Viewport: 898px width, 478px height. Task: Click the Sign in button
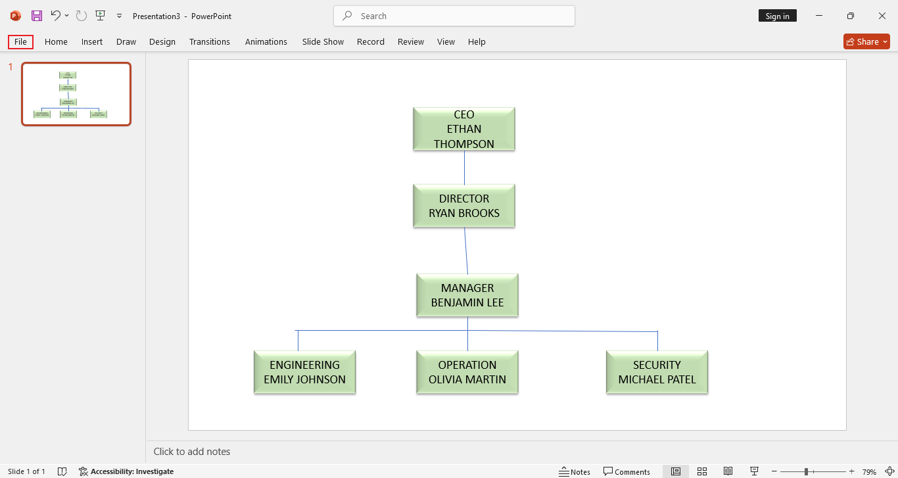coord(778,16)
